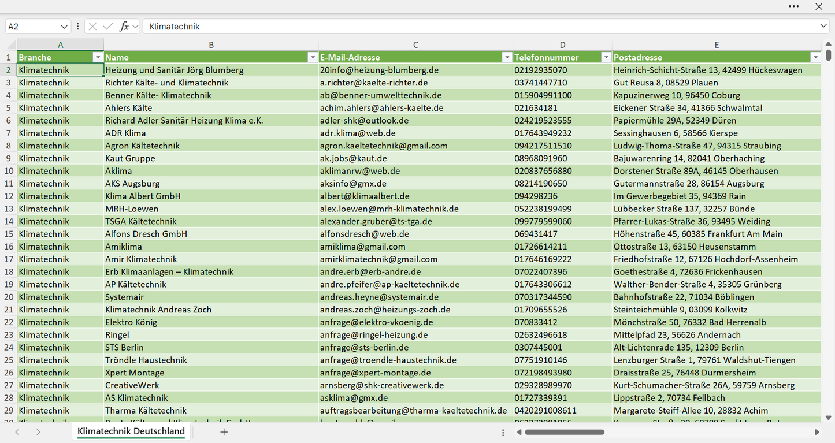Click horizontal scrollbar left arrow
This screenshot has width=835, height=443.
click(519, 432)
